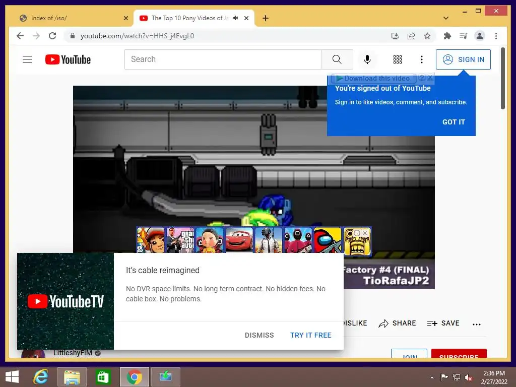Click the muted volume tray icon
Viewport: 516px width, 387px height.
pyautogui.click(x=468, y=377)
